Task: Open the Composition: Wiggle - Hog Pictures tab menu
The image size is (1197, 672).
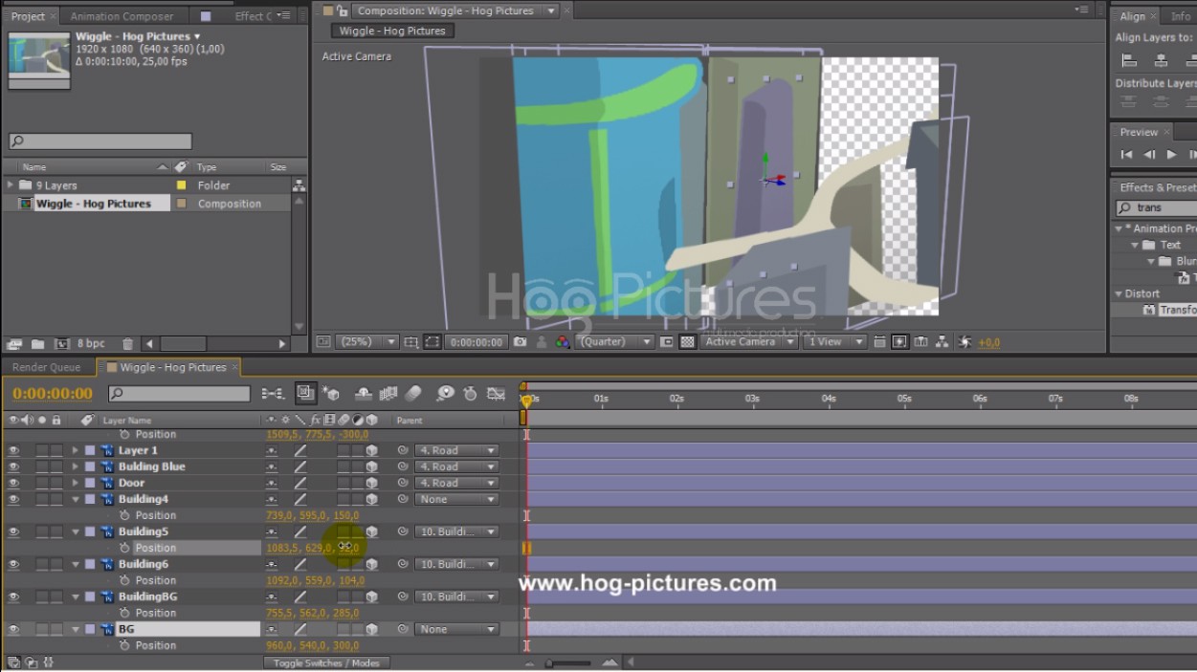Action: (551, 11)
